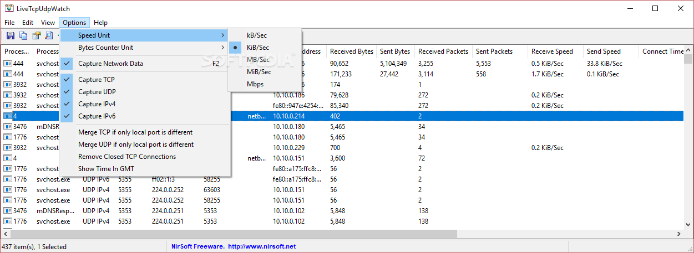
Task: Uncheck Capture UDP
Action: pyautogui.click(x=145, y=92)
